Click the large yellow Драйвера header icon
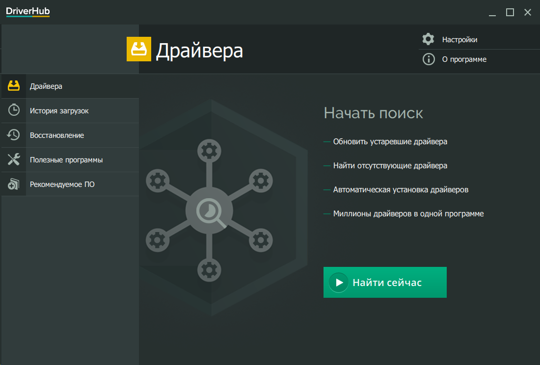Image resolution: width=540 pixels, height=365 pixels. coord(139,50)
